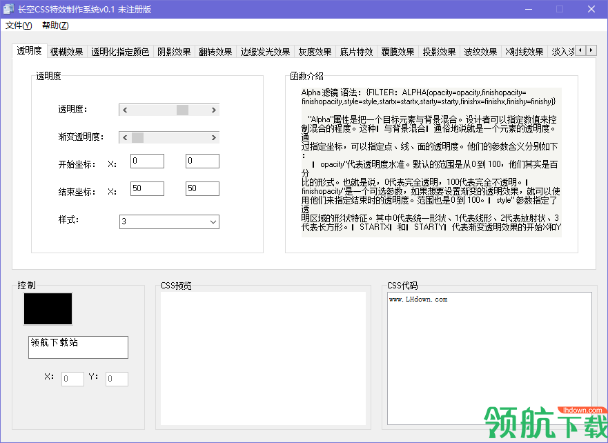Switch to the 透明化指定颜色 tab

point(120,52)
